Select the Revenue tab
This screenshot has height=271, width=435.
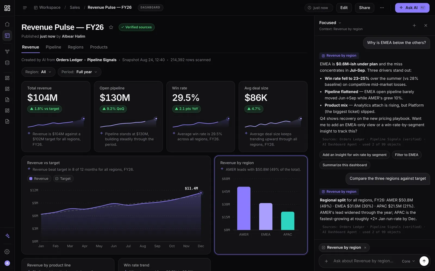(30, 47)
